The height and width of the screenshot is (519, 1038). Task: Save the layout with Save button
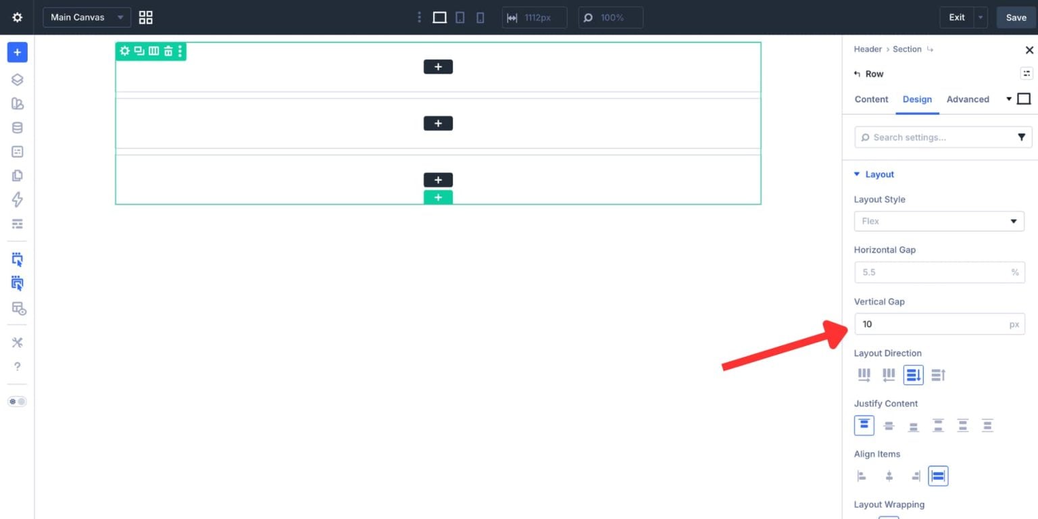point(1016,18)
